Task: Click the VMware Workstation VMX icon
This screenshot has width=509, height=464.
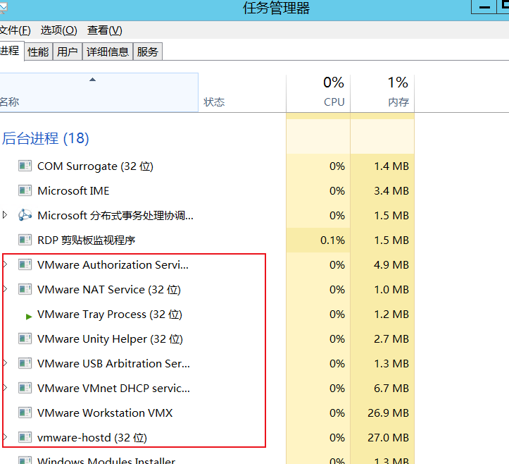Action: 25,413
